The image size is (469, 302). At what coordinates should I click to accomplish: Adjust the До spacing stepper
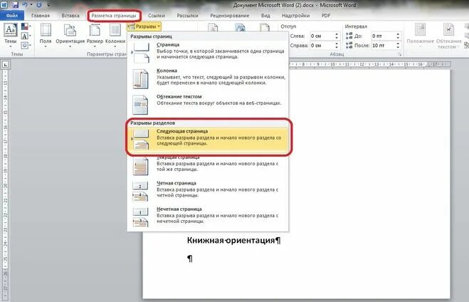398,36
